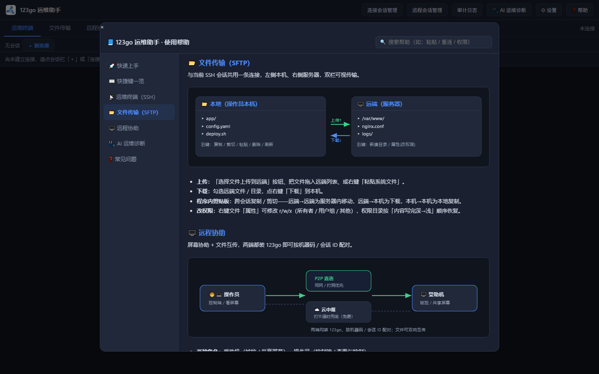This screenshot has height=374, width=599.
Task: Click the monitor icon beside 远程协助 heading
Action: (x=192, y=233)
